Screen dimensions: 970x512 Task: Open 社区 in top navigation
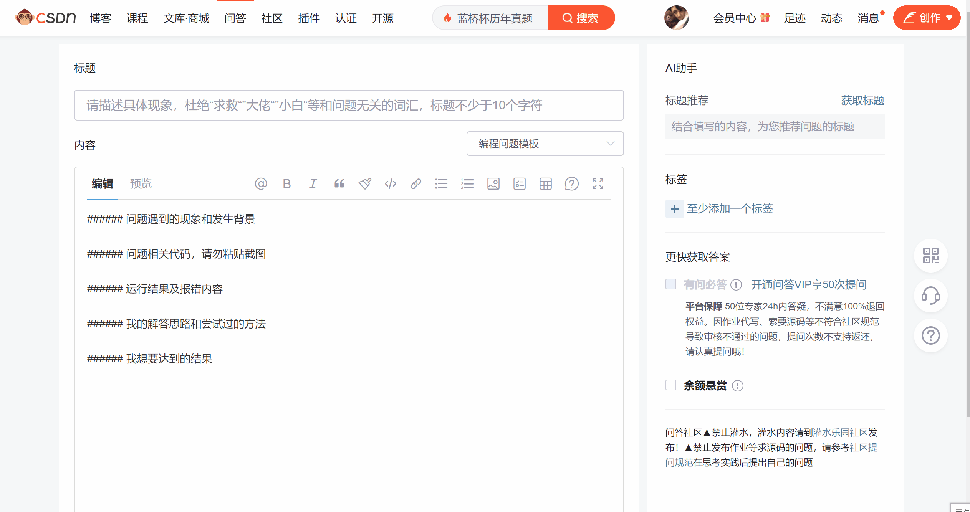[272, 18]
